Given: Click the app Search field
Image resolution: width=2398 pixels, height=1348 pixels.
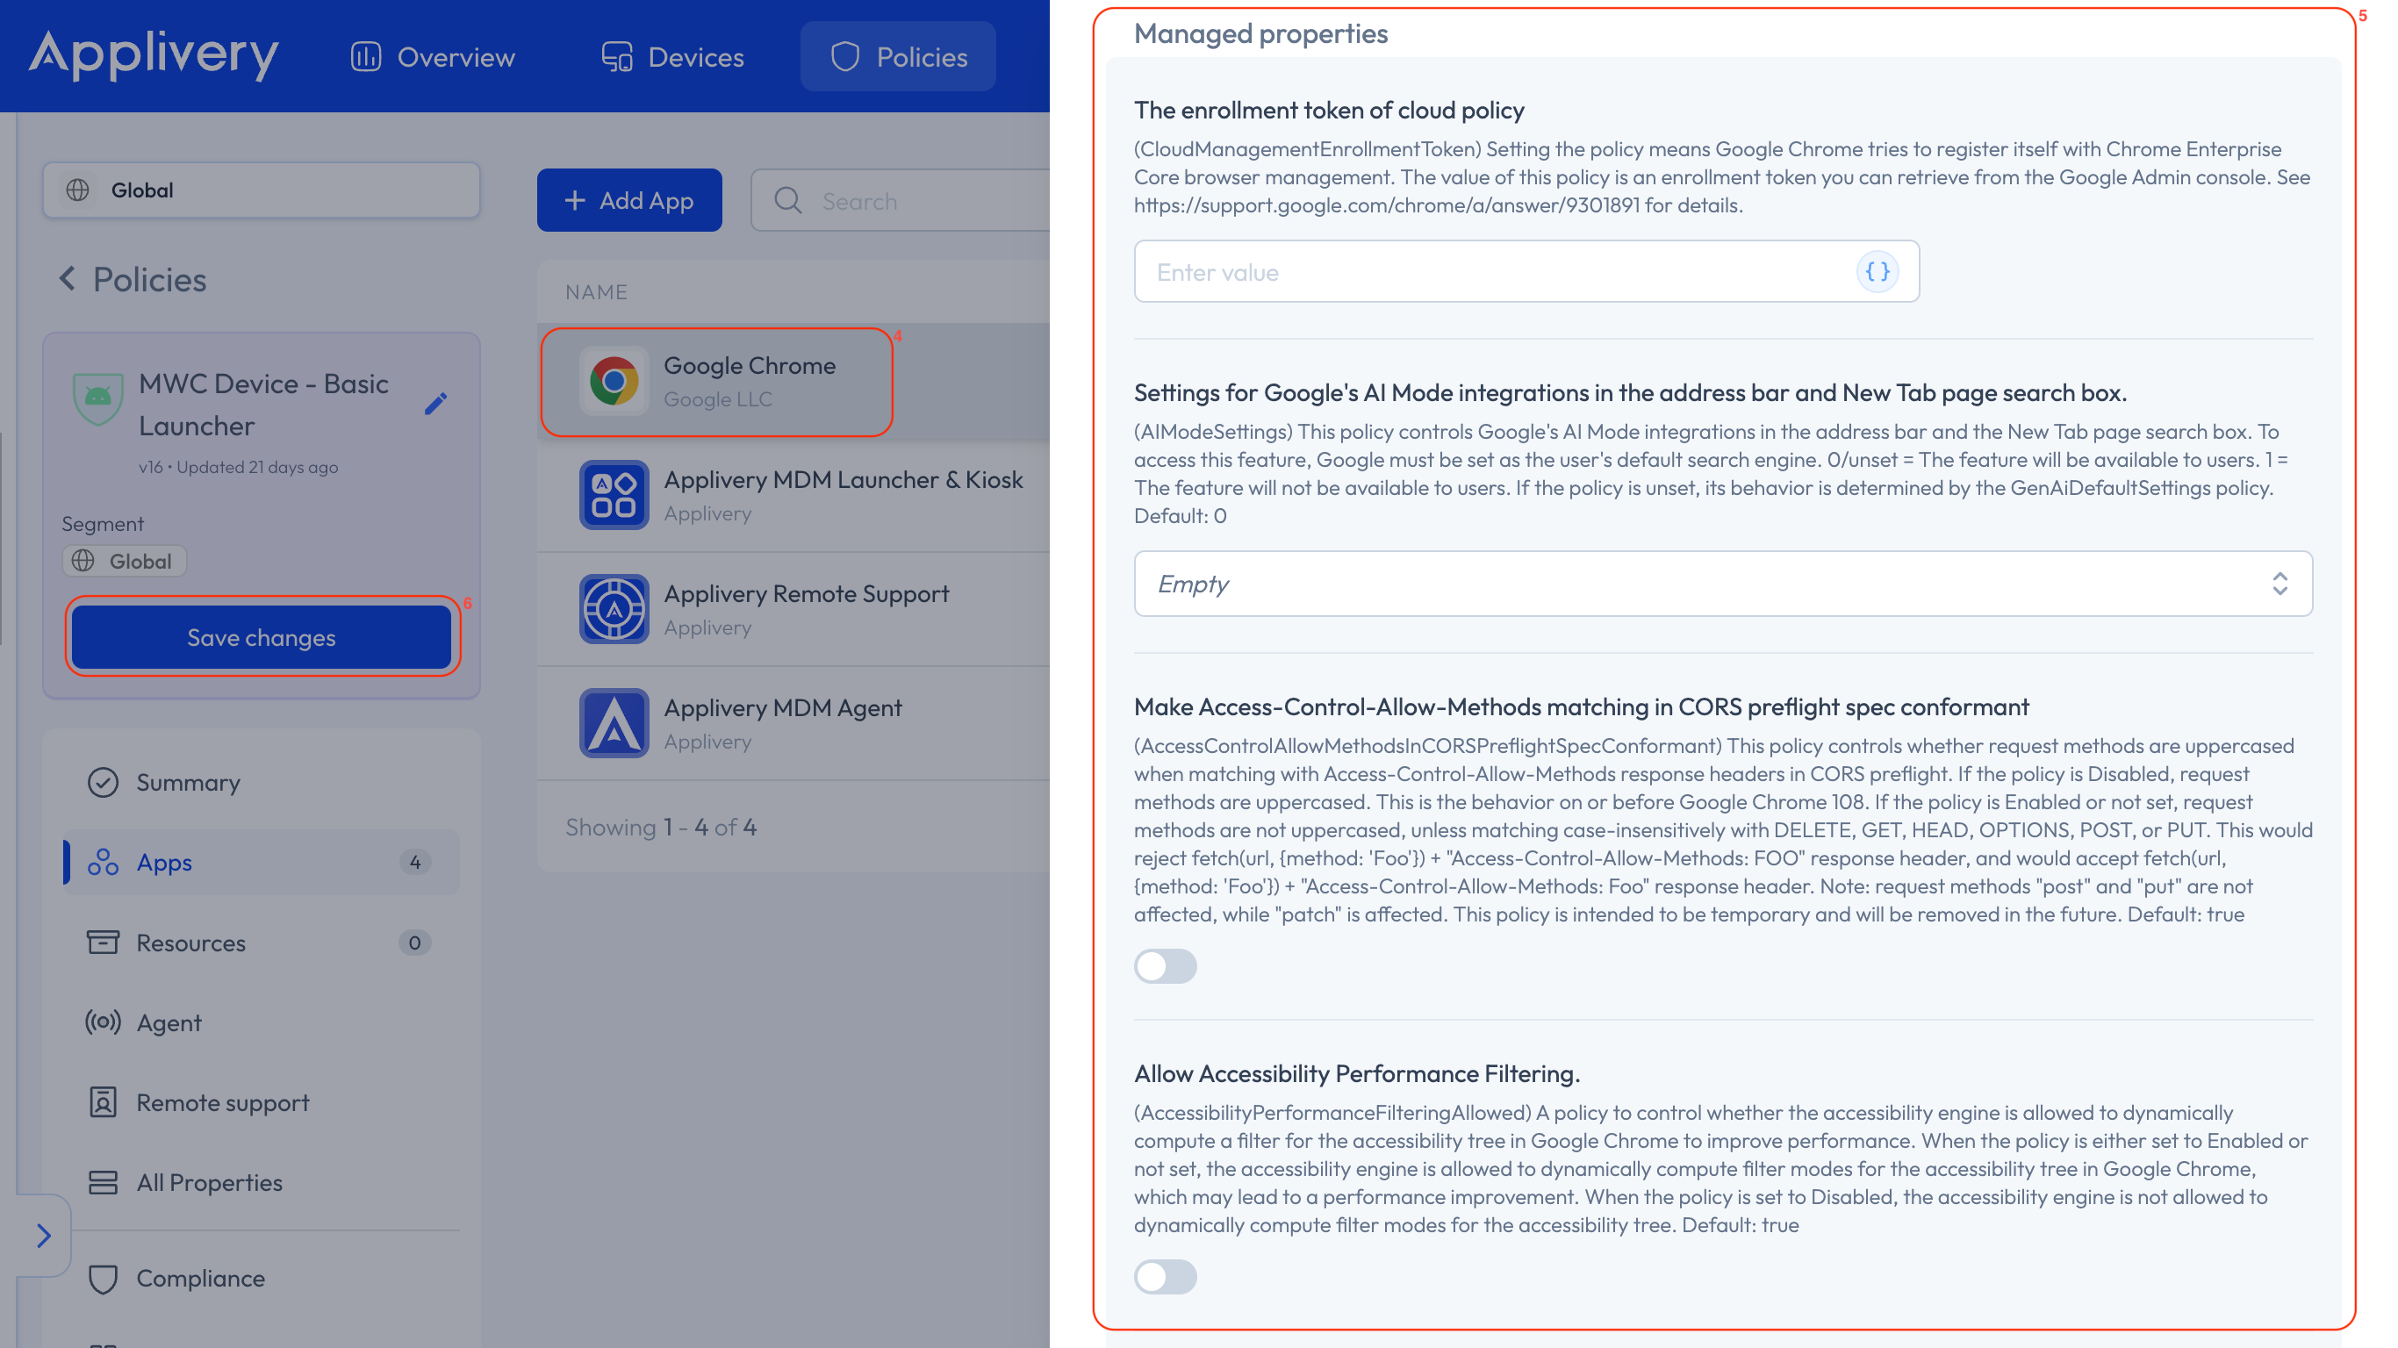Looking at the screenshot, I should [901, 200].
